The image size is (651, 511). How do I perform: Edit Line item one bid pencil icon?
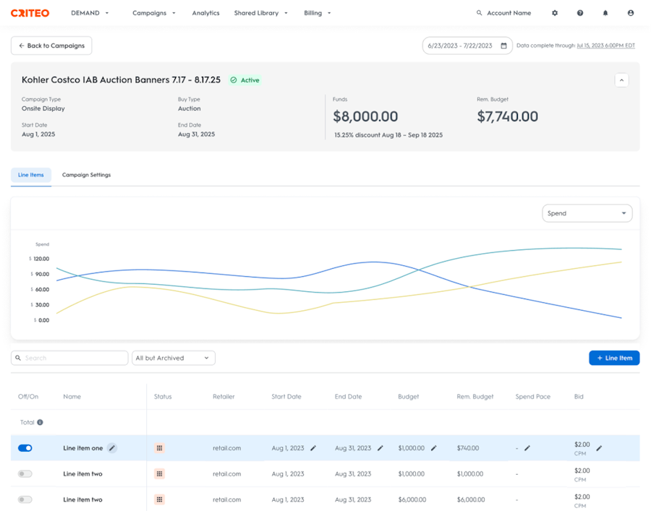tap(599, 448)
